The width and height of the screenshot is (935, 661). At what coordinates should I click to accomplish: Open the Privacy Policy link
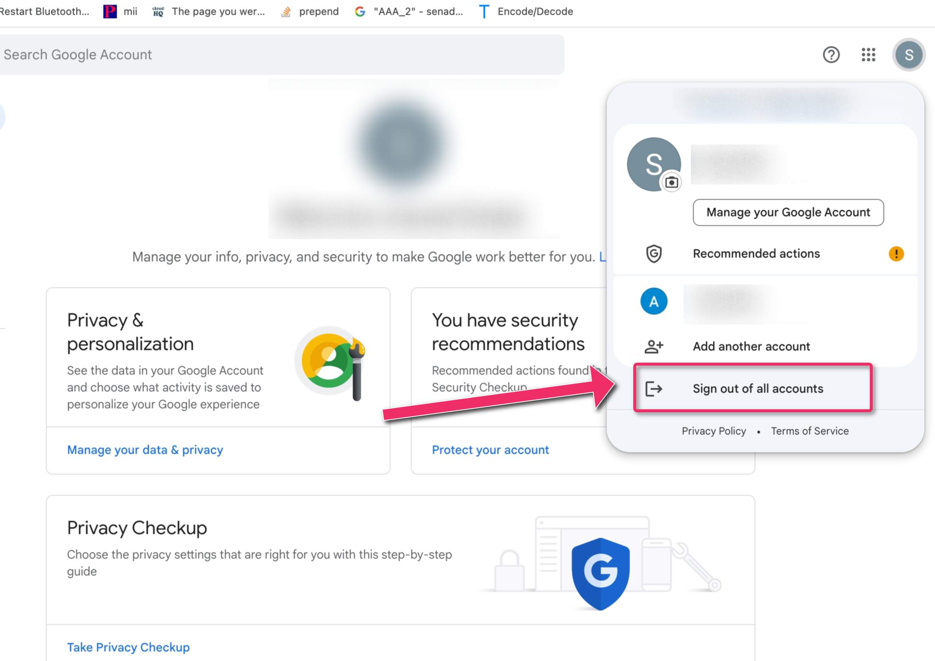point(714,431)
